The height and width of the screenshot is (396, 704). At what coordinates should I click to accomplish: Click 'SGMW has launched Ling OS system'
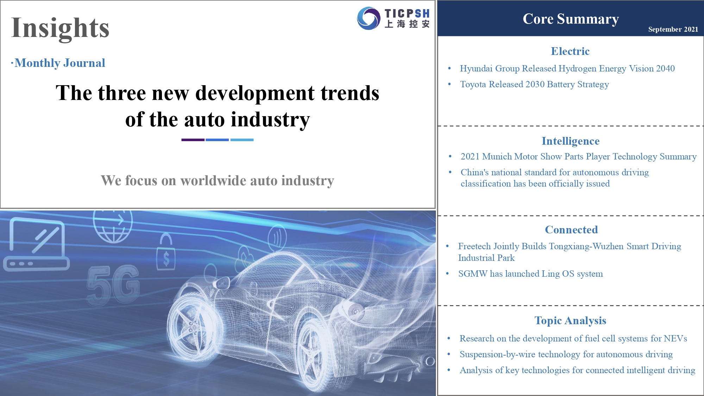(x=530, y=274)
